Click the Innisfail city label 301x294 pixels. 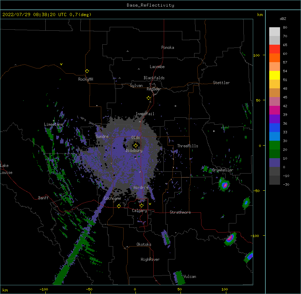(145, 114)
